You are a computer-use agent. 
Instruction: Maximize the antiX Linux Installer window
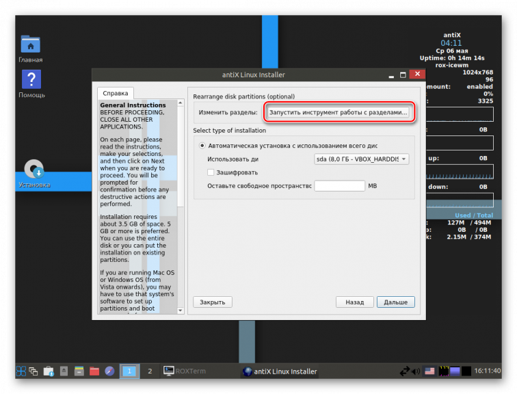[403, 75]
